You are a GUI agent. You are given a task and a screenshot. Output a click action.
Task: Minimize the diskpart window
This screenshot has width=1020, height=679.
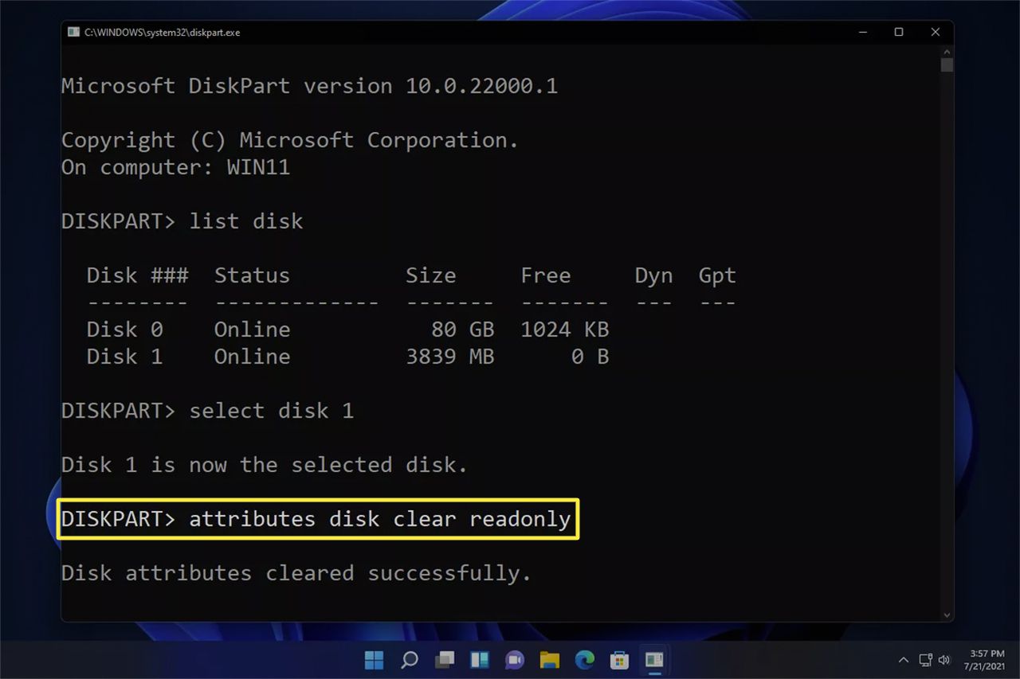click(863, 32)
